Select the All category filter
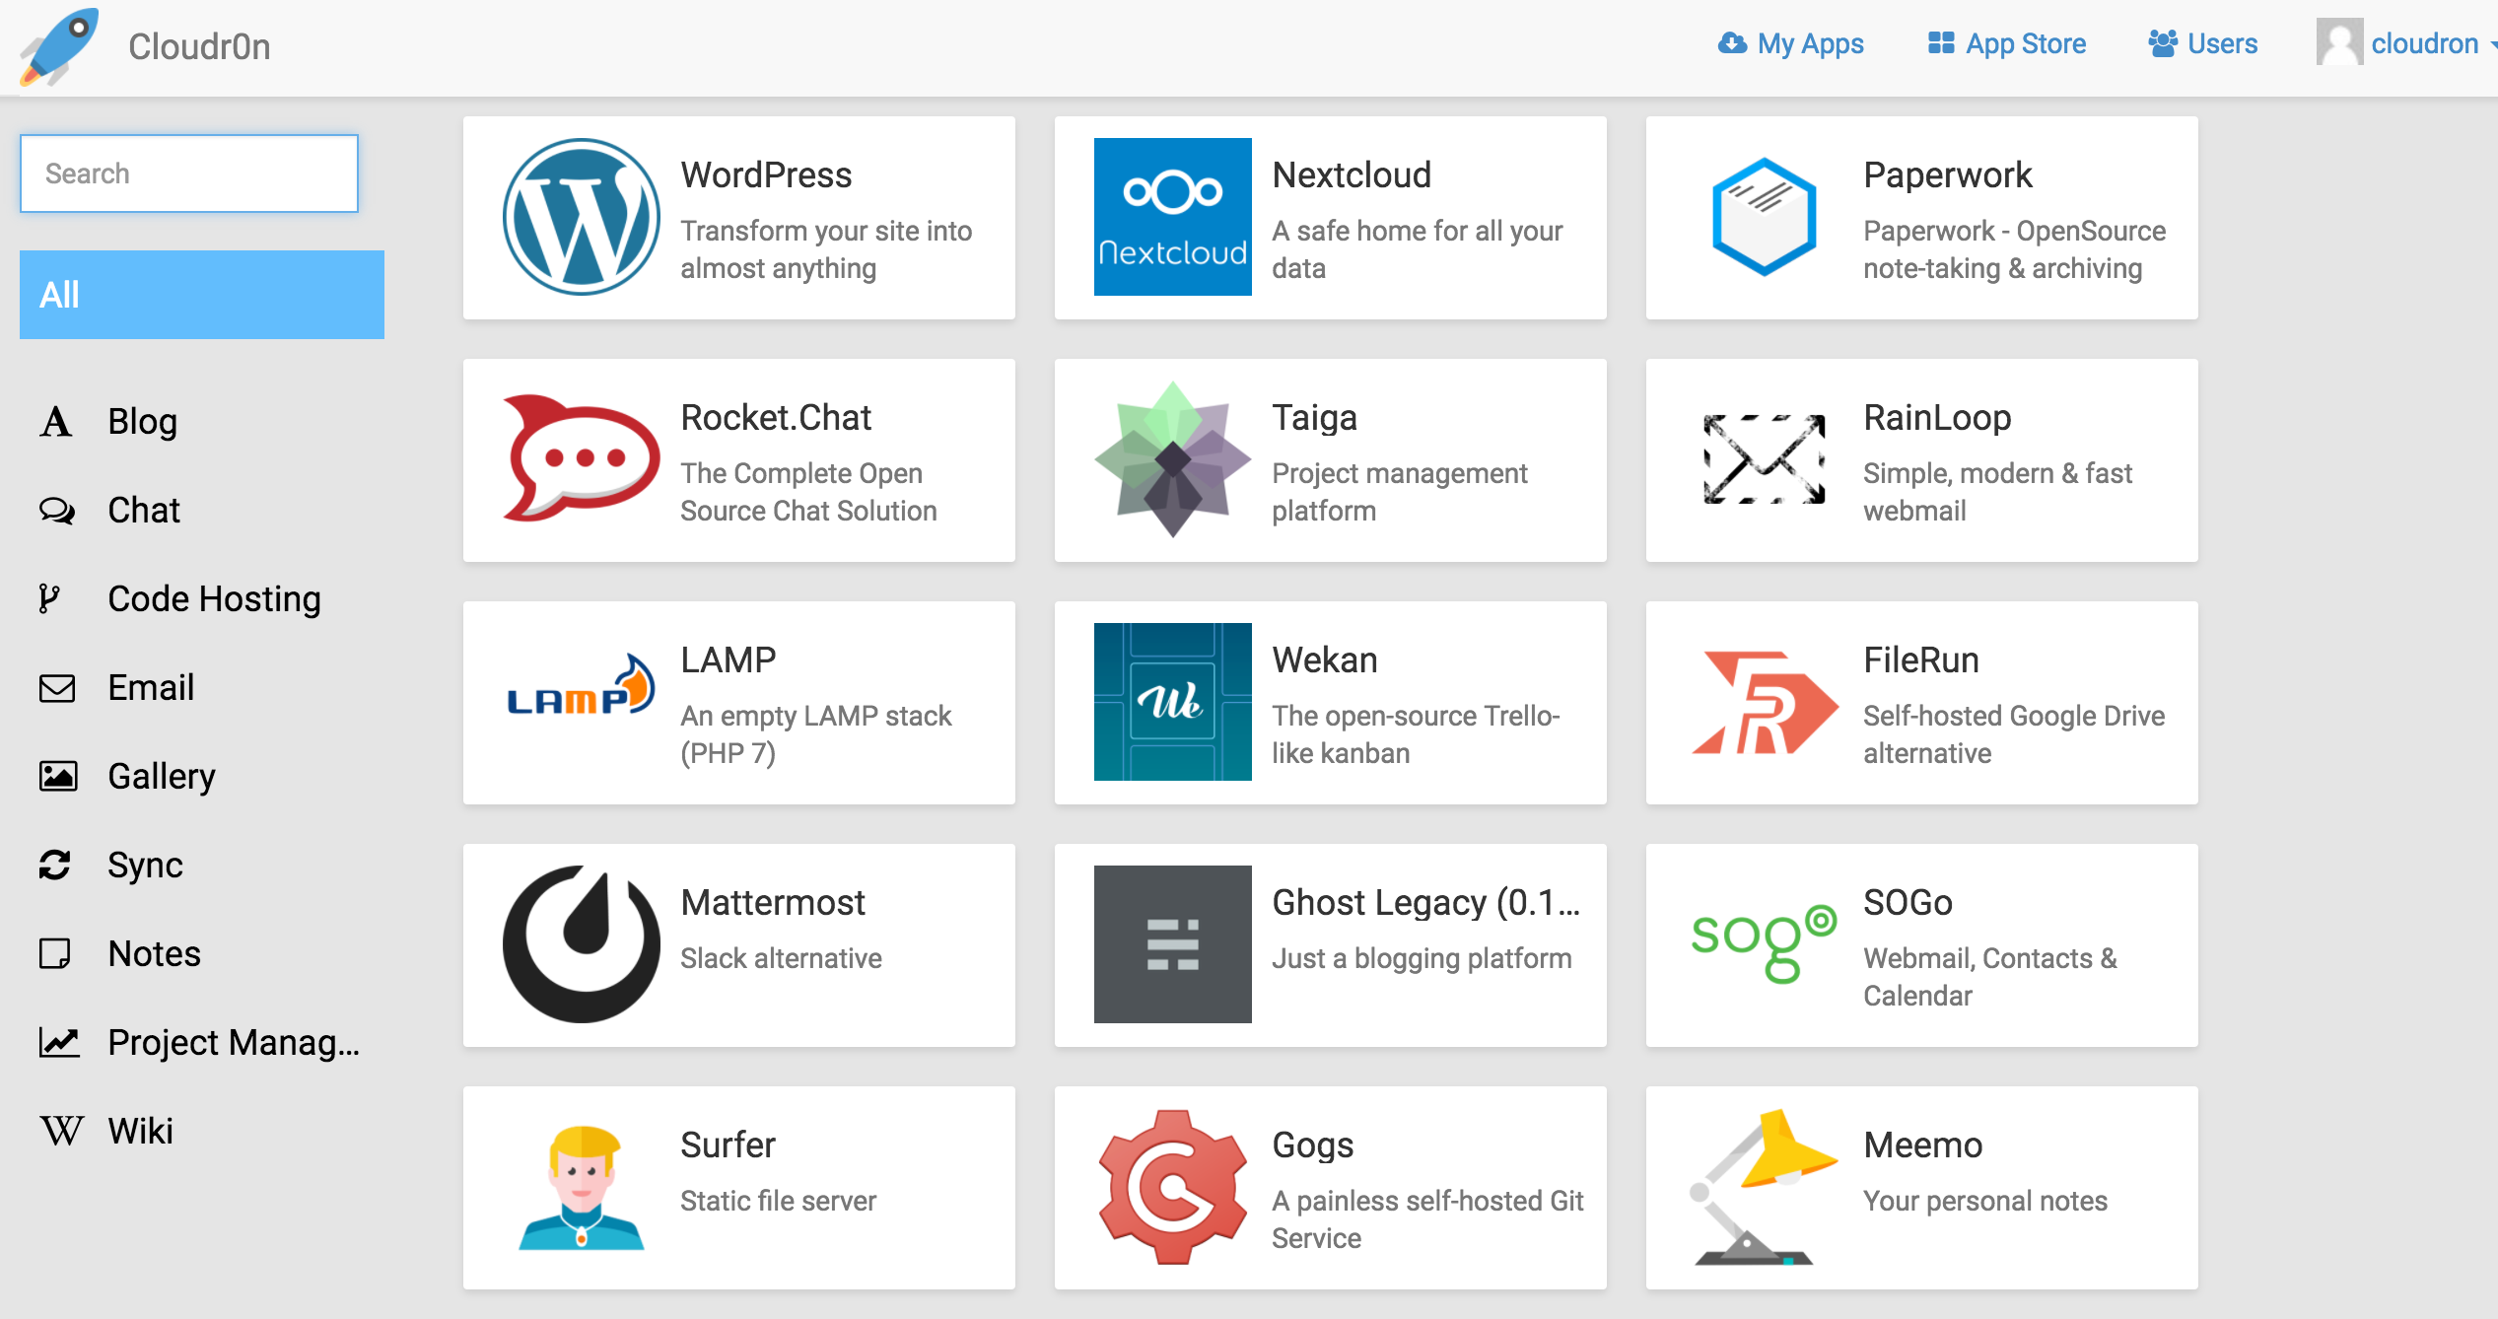The image size is (2498, 1319). pos(202,295)
